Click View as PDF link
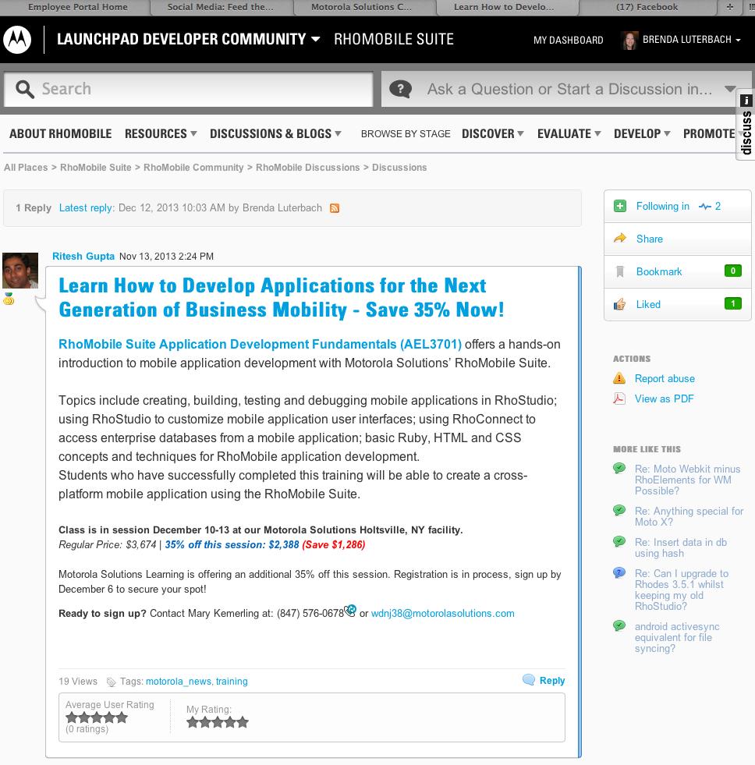The image size is (755, 765). [x=664, y=398]
